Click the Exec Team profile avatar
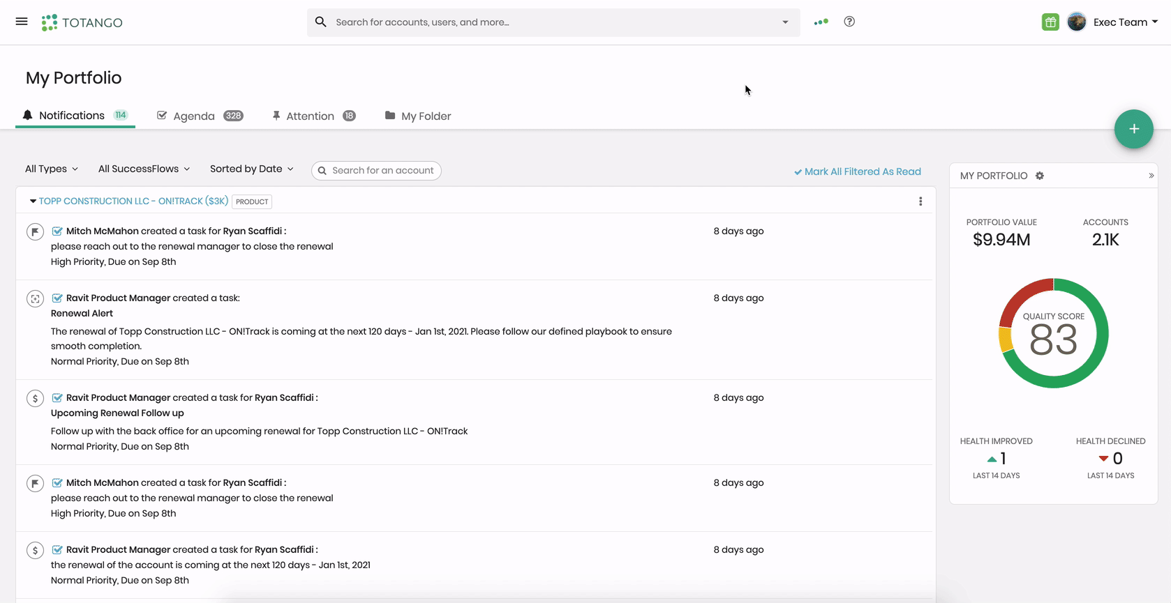This screenshot has width=1171, height=603. [x=1077, y=22]
